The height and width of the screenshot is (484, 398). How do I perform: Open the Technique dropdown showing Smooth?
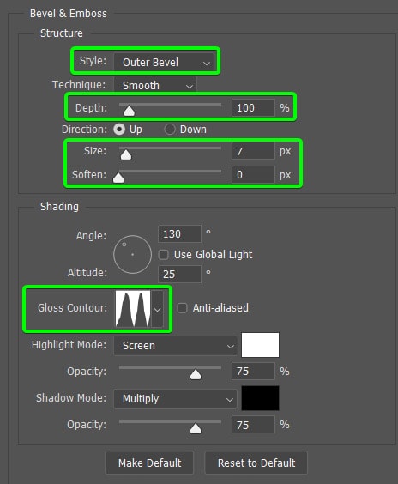(155, 85)
